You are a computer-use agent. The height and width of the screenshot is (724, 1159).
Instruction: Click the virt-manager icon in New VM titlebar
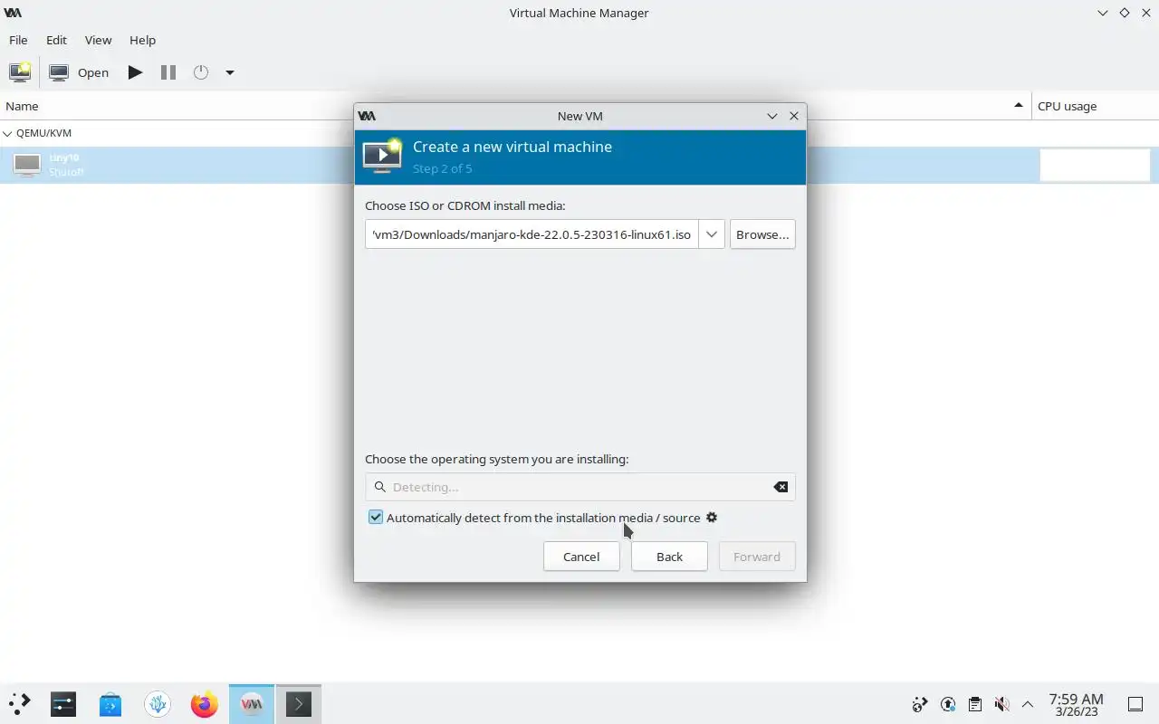pos(367,116)
